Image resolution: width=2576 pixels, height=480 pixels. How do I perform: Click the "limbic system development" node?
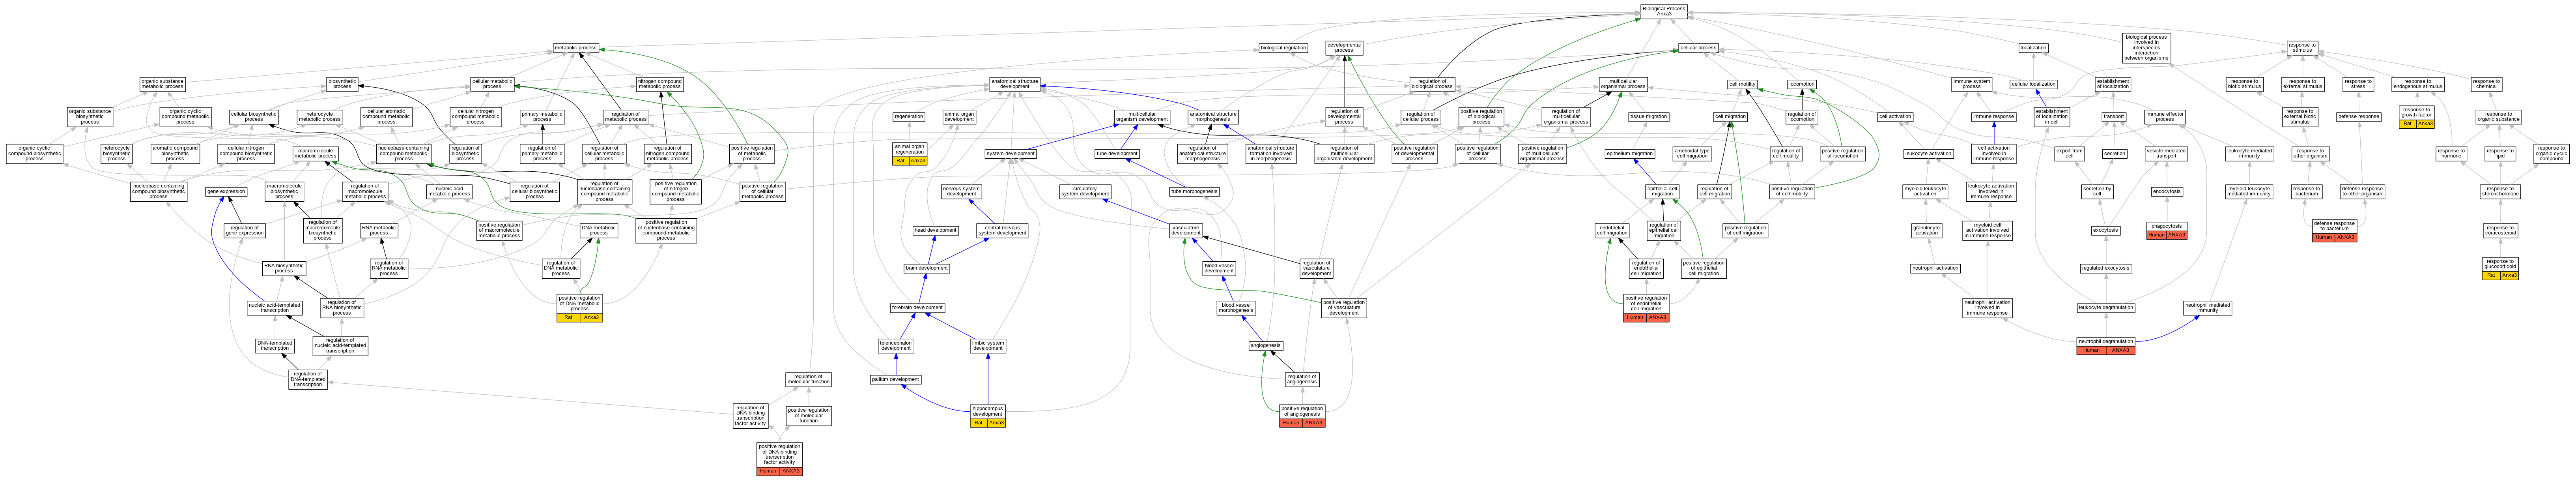coord(988,346)
